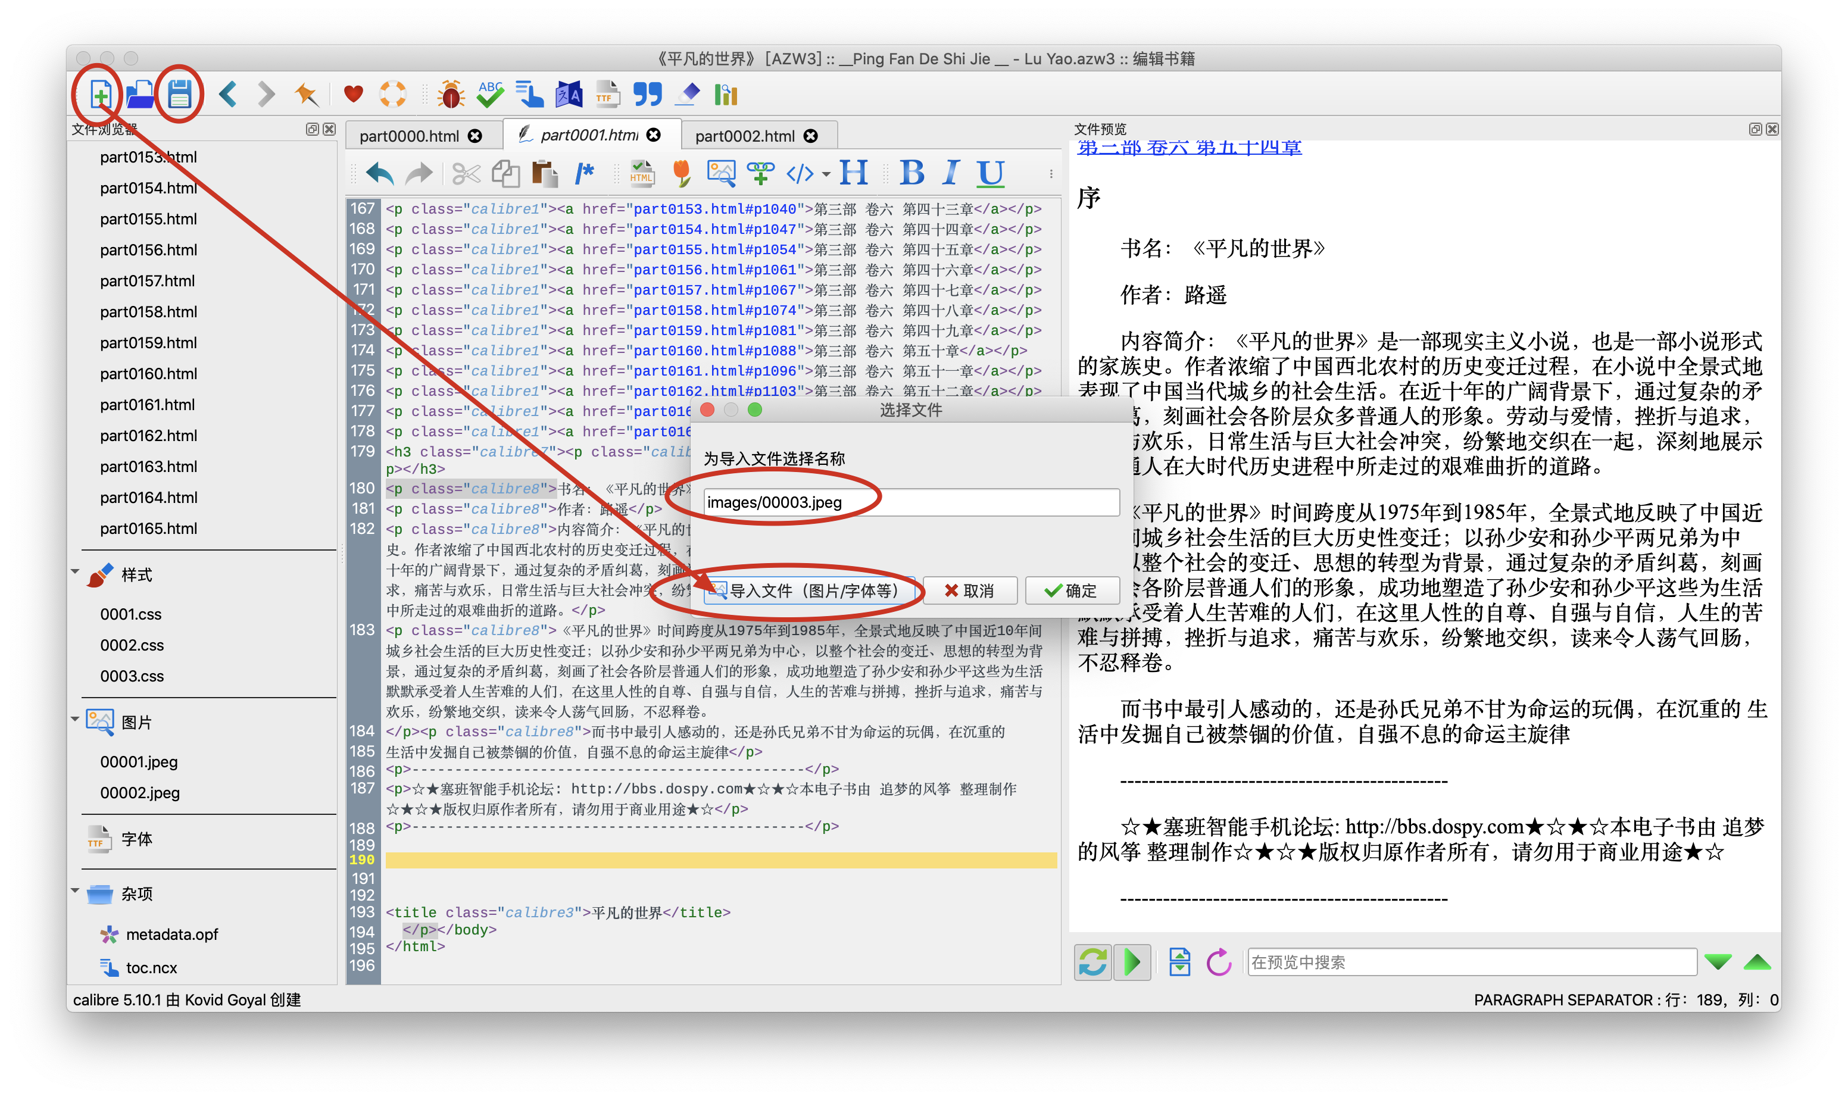1848x1100 pixels.
Task: Close the part0002.html tab
Action: point(811,136)
